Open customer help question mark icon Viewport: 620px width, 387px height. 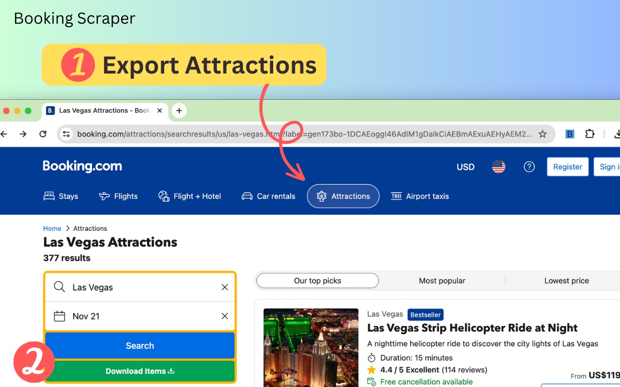coord(529,167)
